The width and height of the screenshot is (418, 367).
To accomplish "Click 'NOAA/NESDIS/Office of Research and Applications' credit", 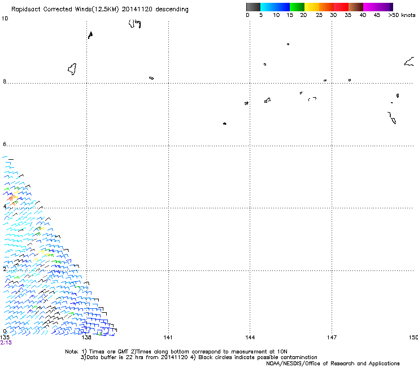I will click(333, 364).
